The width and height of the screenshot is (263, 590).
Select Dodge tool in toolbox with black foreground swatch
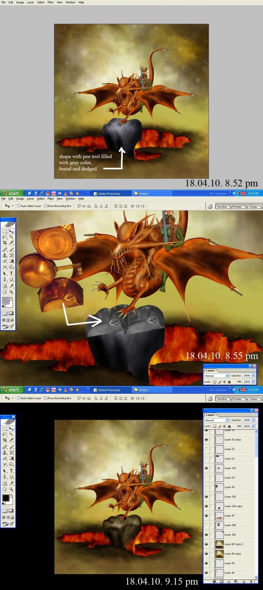(x=11, y=464)
